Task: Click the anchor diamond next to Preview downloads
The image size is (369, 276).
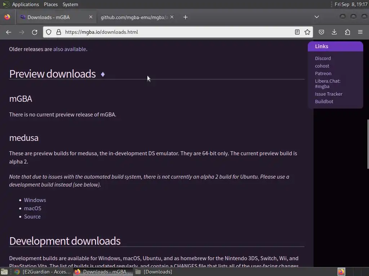Action: coord(103,74)
